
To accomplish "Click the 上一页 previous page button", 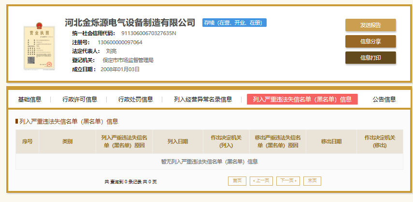I will coord(261,181).
